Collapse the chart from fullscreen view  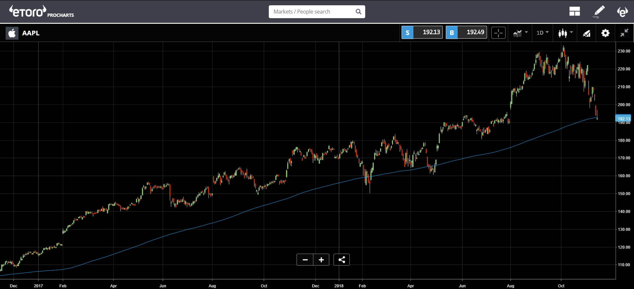click(624, 33)
